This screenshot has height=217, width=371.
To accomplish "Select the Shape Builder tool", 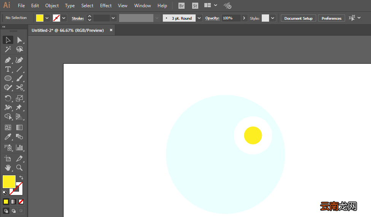I will point(8,116).
